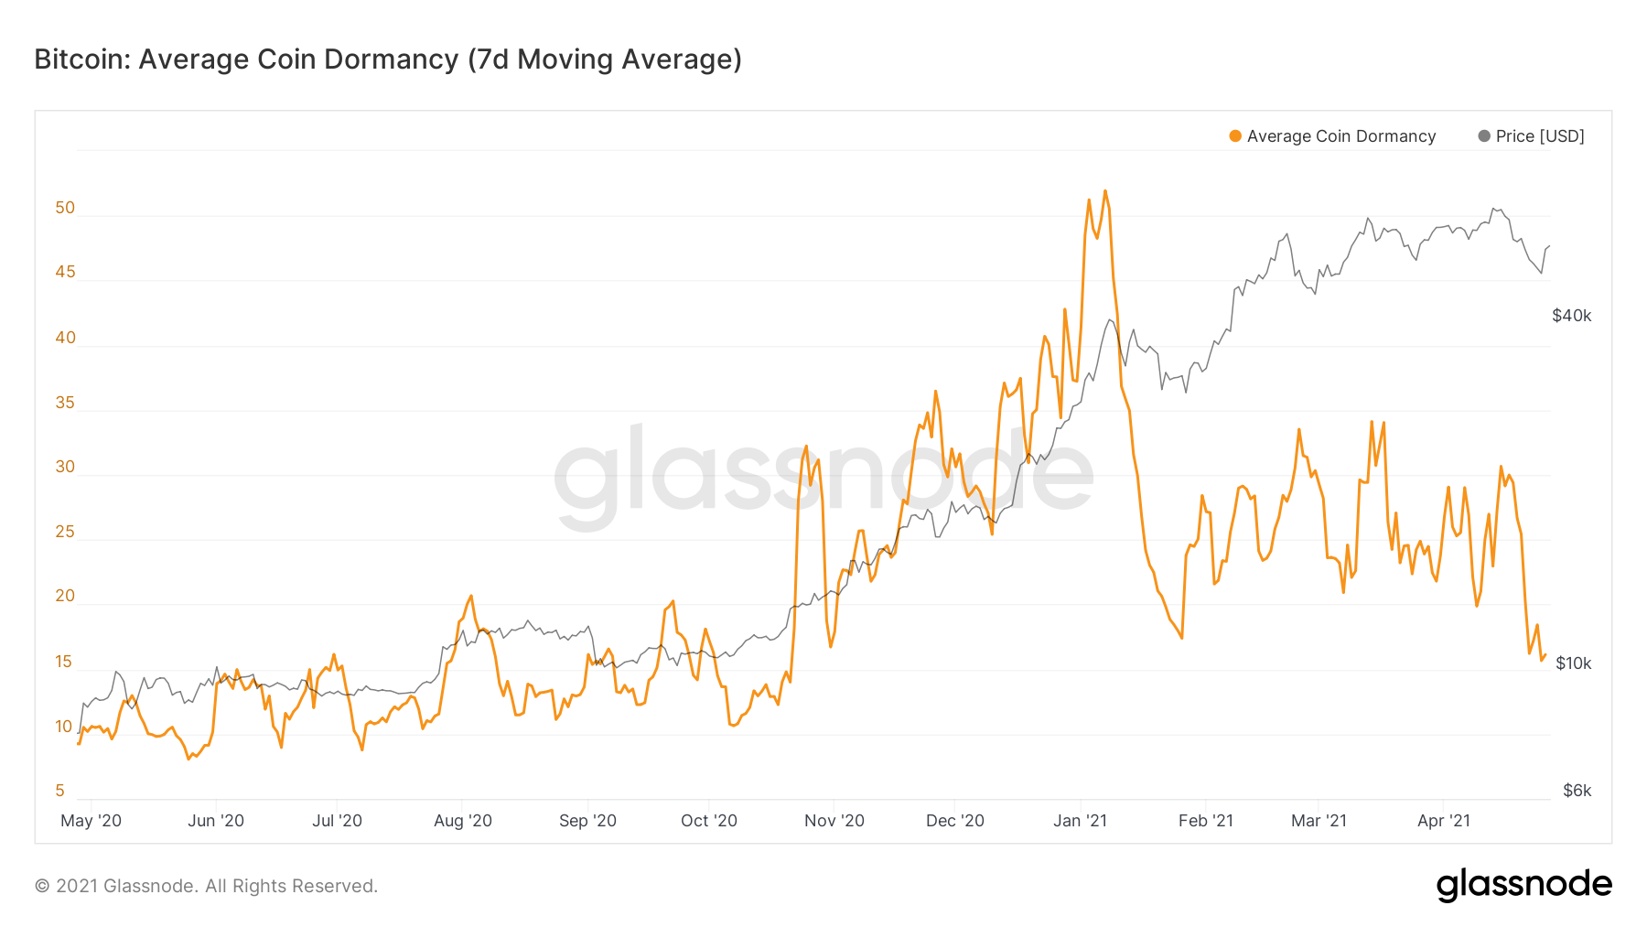Click the 30 dormancy axis label
This screenshot has height=927, width=1647.
65,467
